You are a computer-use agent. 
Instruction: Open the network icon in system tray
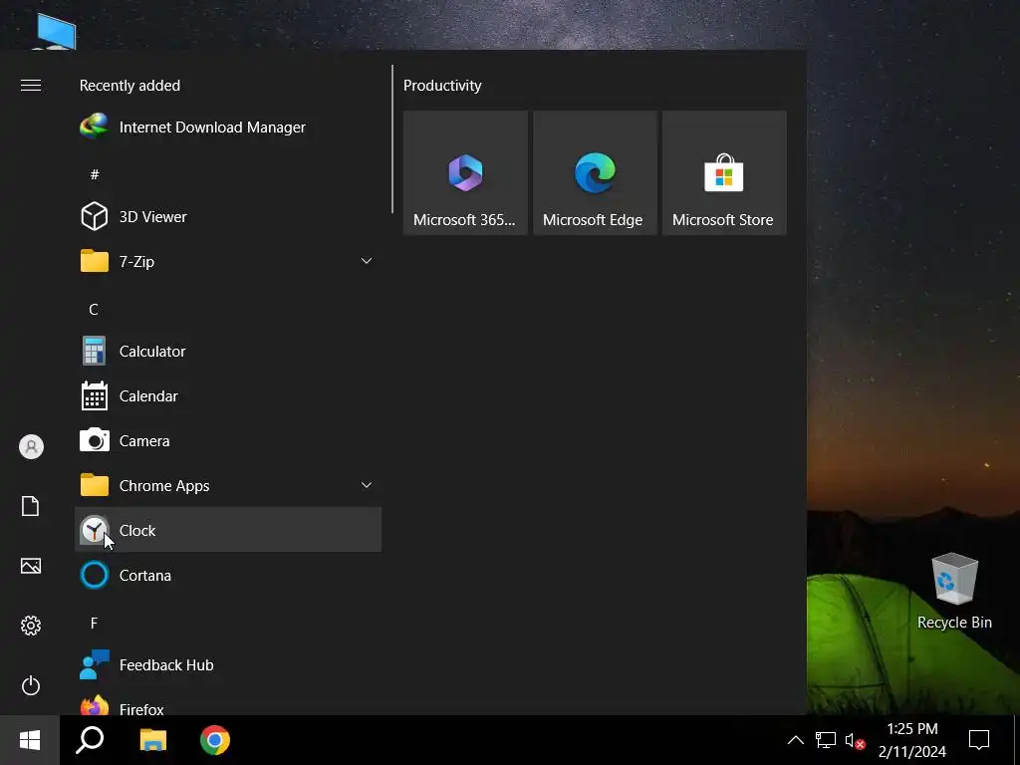(826, 740)
